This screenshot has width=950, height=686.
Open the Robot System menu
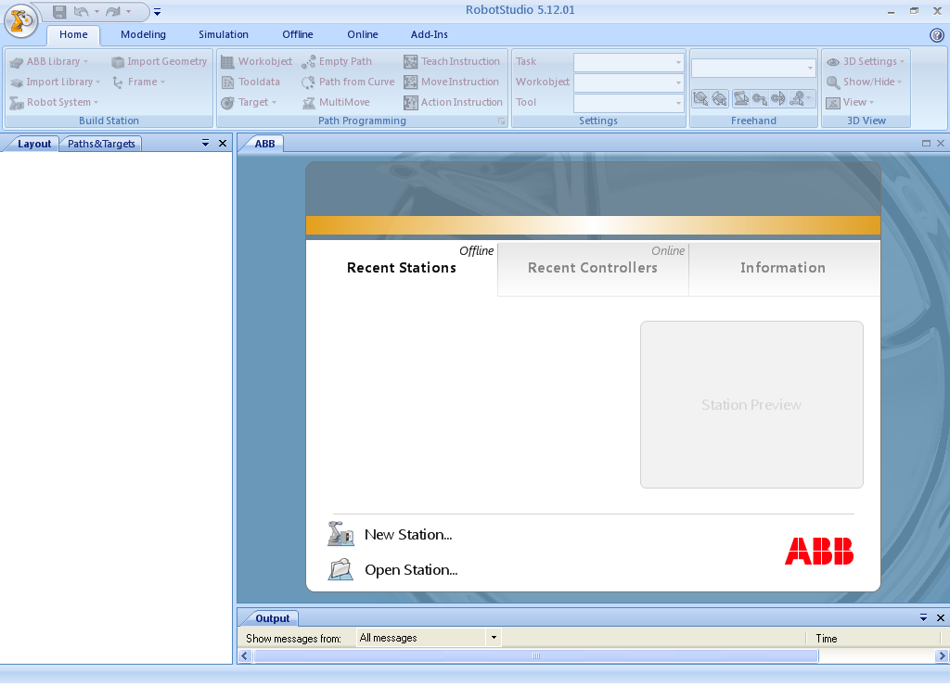[x=53, y=102]
